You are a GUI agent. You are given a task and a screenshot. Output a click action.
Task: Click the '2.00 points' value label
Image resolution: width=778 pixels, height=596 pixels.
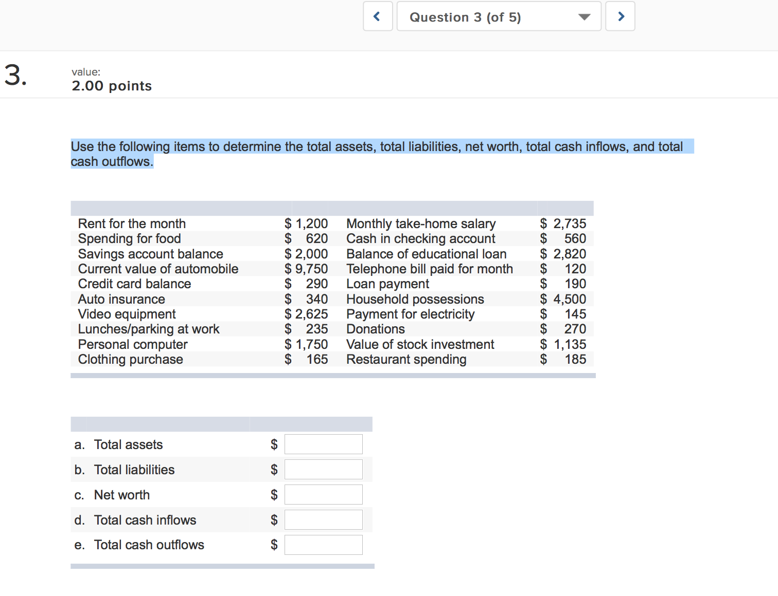tap(112, 86)
